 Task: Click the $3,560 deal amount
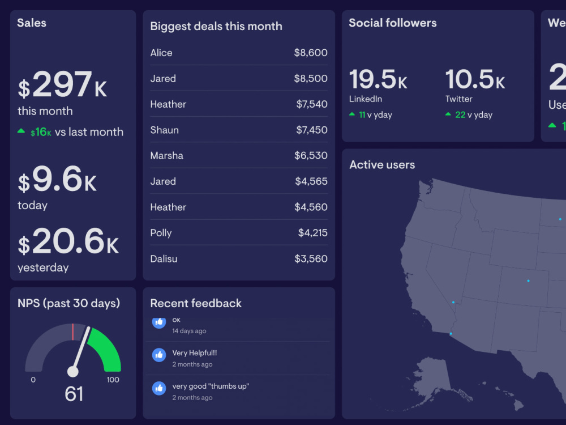[311, 259]
